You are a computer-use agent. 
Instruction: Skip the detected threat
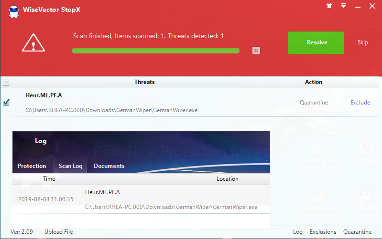362,42
